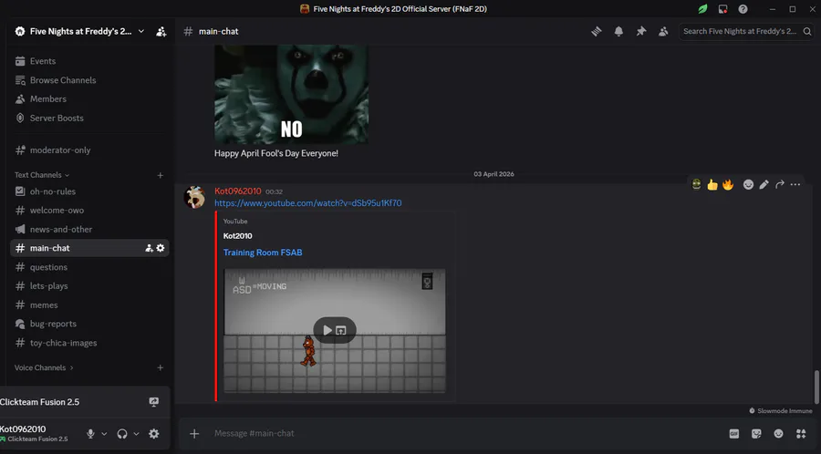
Task: Click the Kot0962010 username on the message
Action: tap(238, 191)
